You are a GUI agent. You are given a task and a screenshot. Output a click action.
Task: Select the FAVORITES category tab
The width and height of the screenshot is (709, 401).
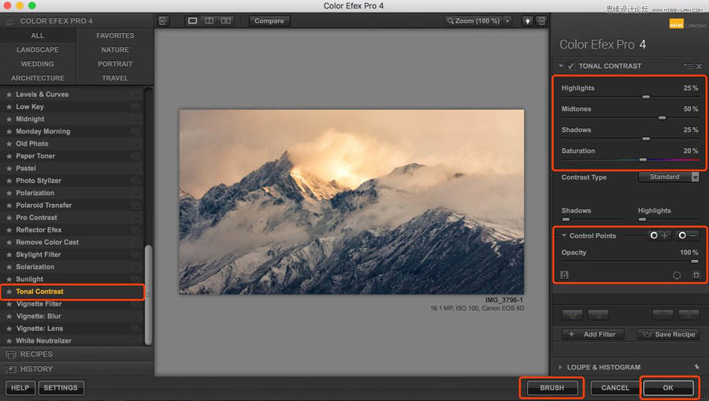(x=115, y=35)
